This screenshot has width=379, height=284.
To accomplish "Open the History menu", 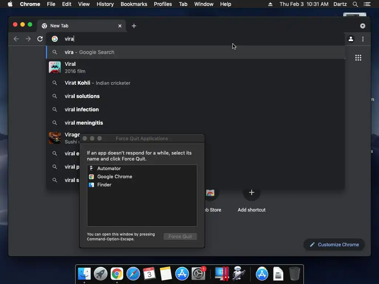I will click(105, 4).
